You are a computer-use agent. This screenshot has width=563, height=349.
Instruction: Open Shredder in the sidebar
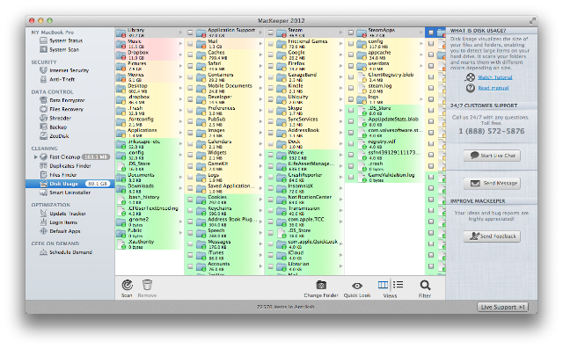(60, 118)
